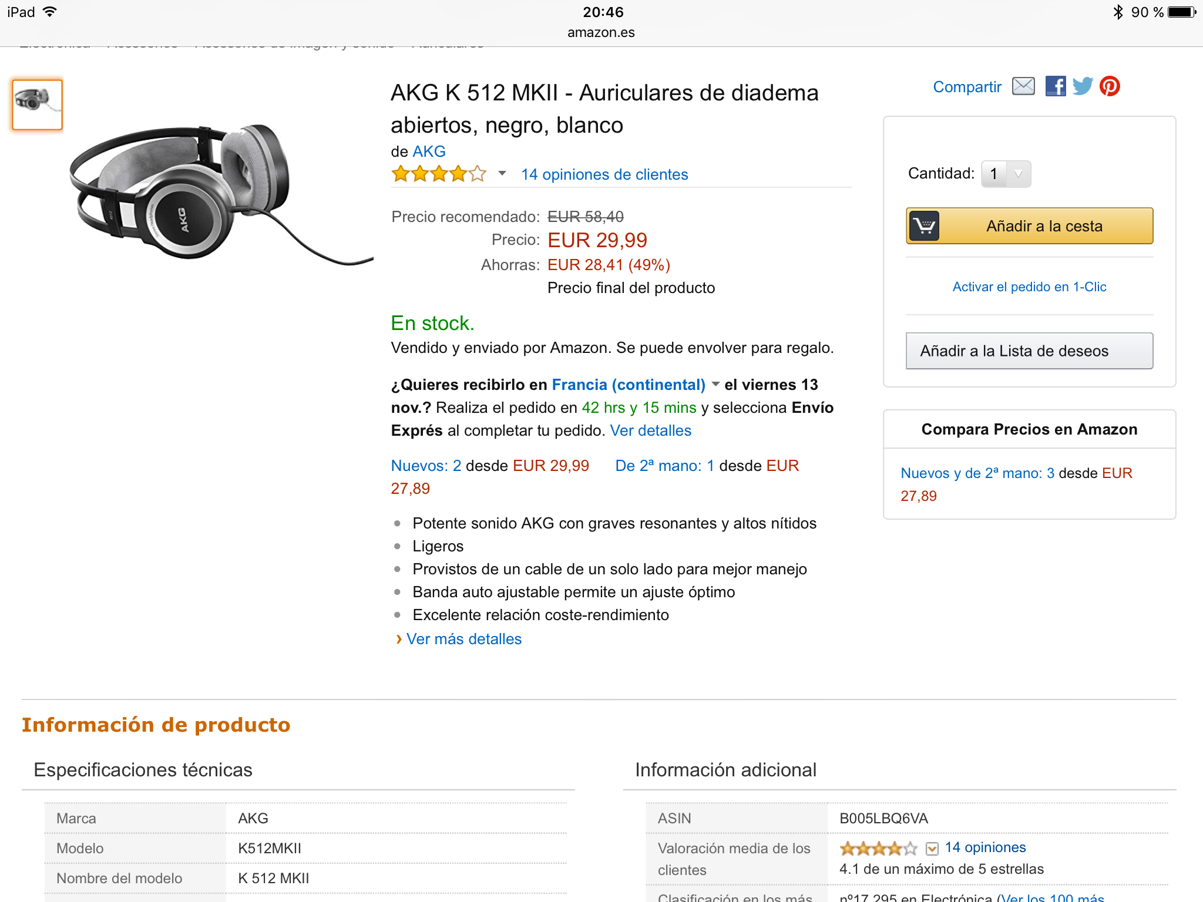Share product on Twitter
This screenshot has height=902, width=1203.
pyautogui.click(x=1083, y=86)
